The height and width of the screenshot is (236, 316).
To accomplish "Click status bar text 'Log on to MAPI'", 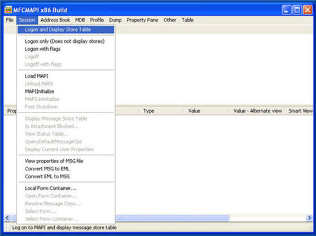I will point(29,228).
